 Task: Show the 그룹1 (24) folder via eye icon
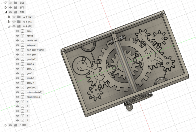point(14,17)
